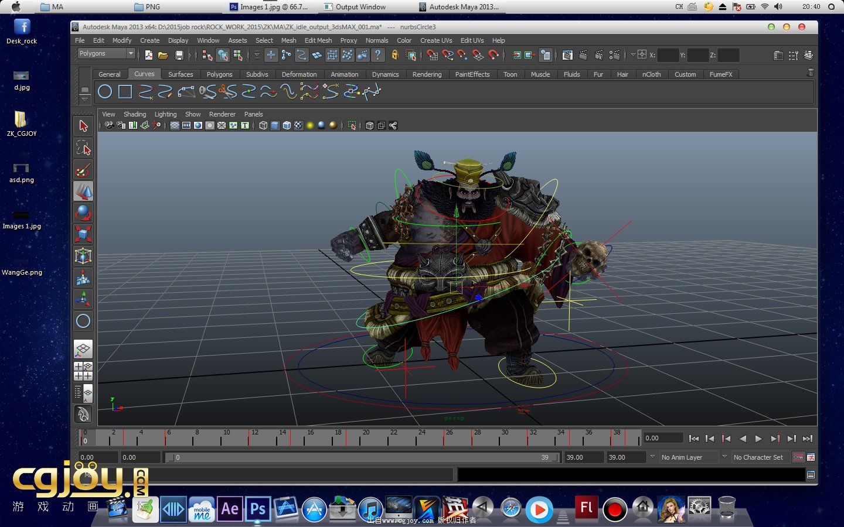Open Photoshop from the Dock
This screenshot has width=844, height=527.
point(258,509)
